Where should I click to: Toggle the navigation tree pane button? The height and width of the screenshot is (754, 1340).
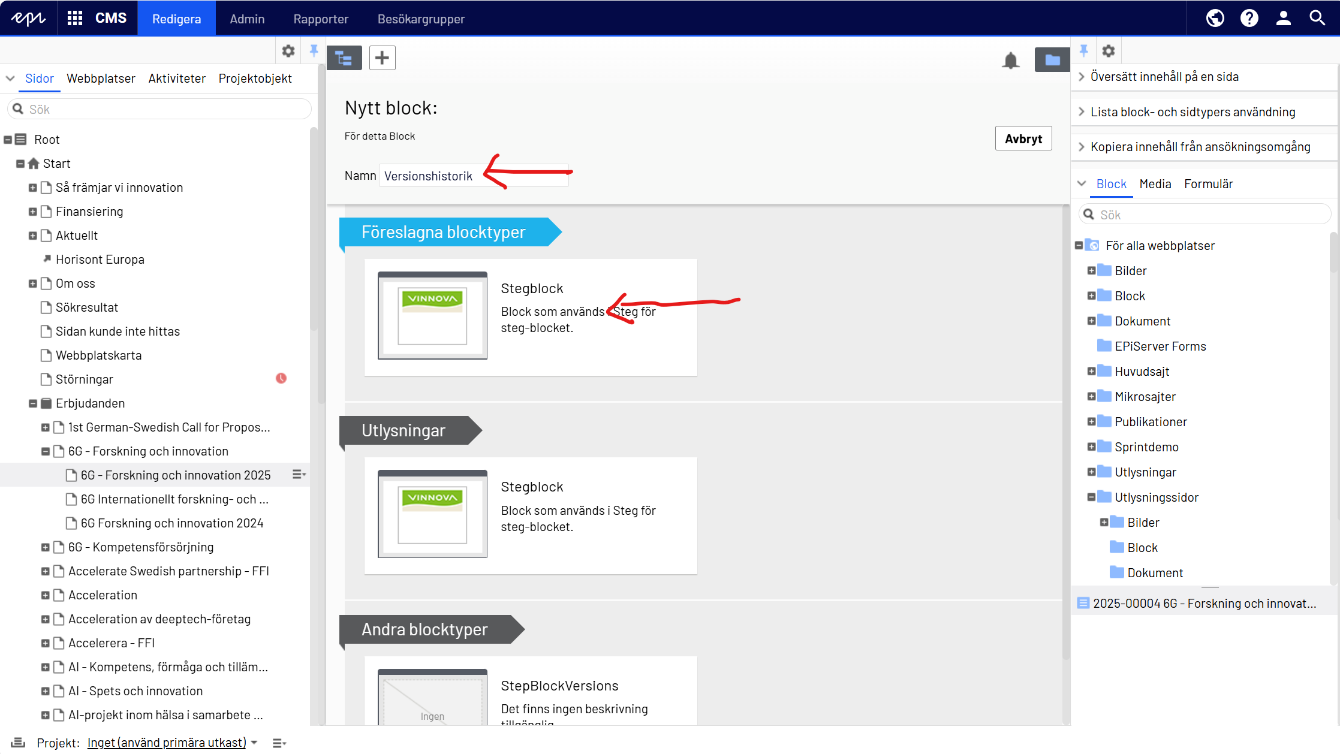344,58
